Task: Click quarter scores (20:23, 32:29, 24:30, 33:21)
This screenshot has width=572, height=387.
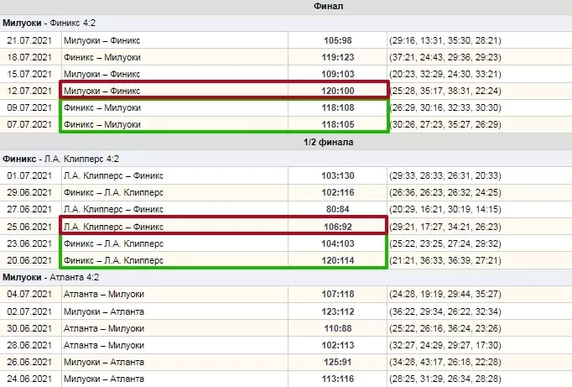Action: click(445, 74)
